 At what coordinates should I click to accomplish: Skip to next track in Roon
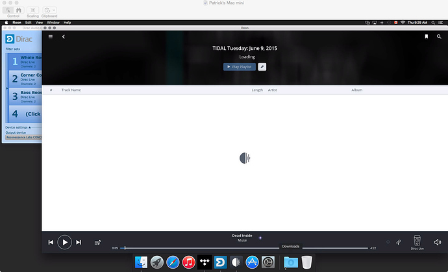pos(79,242)
